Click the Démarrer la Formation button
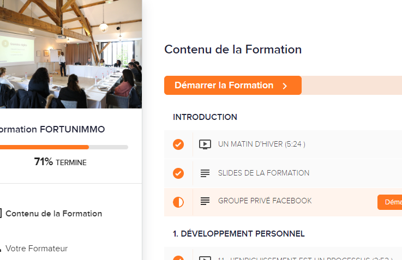402x260 pixels. coord(233,85)
